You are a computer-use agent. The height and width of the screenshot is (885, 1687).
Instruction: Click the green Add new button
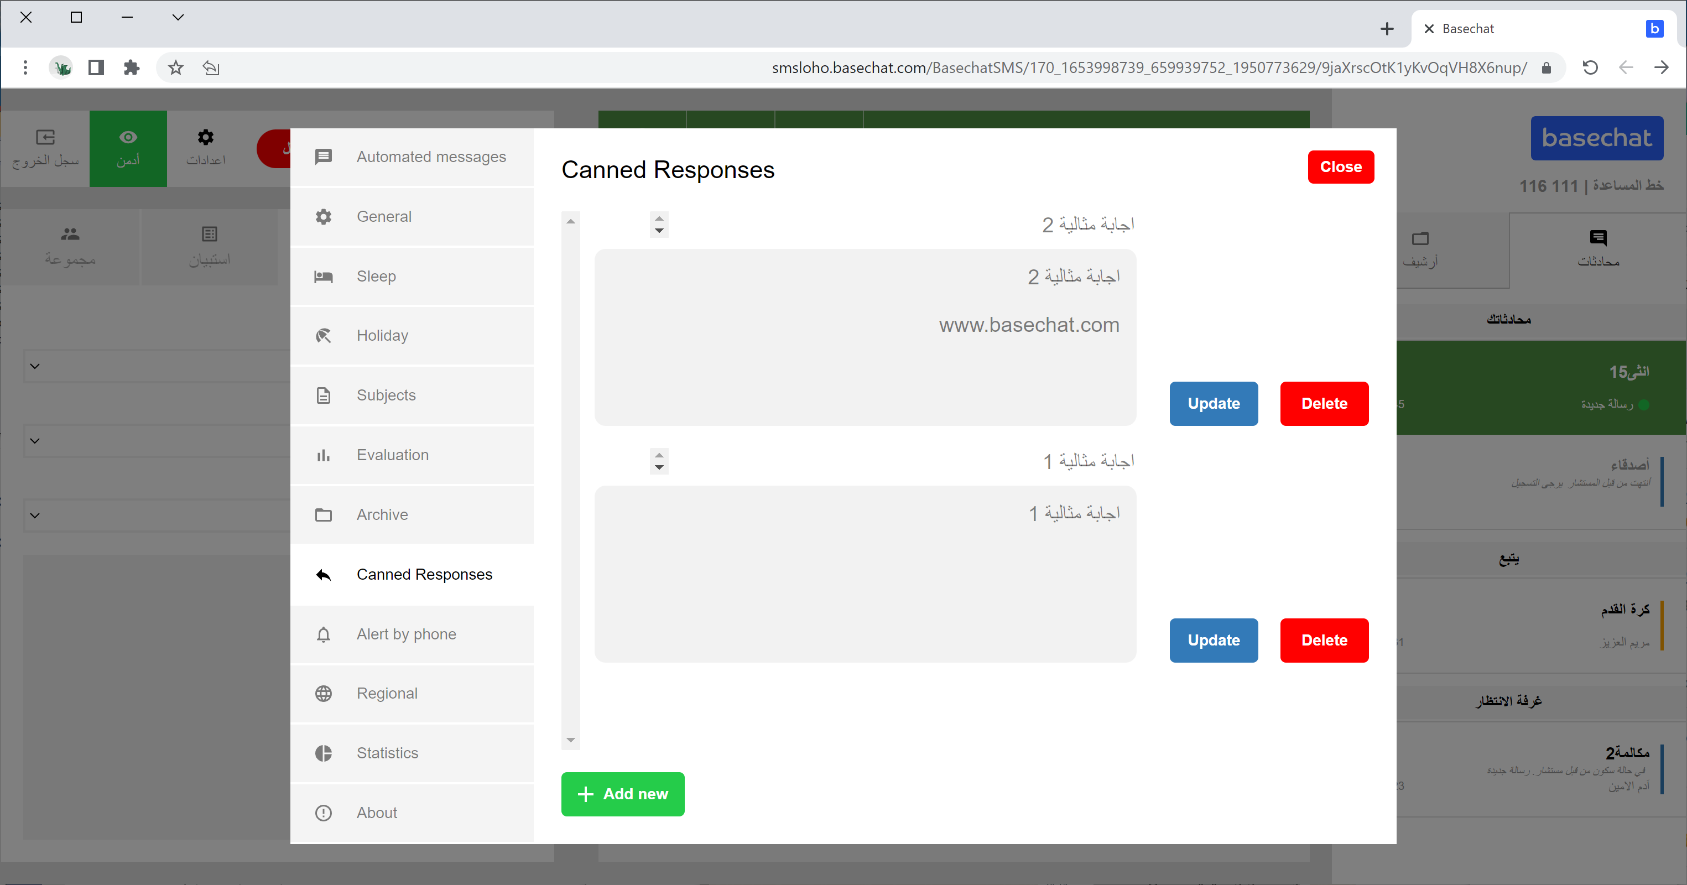pos(622,794)
